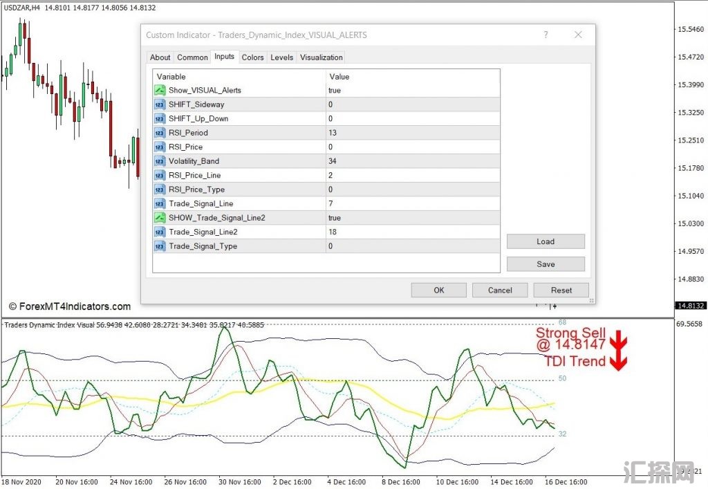Click the 15.5460 price axis label

click(691, 29)
